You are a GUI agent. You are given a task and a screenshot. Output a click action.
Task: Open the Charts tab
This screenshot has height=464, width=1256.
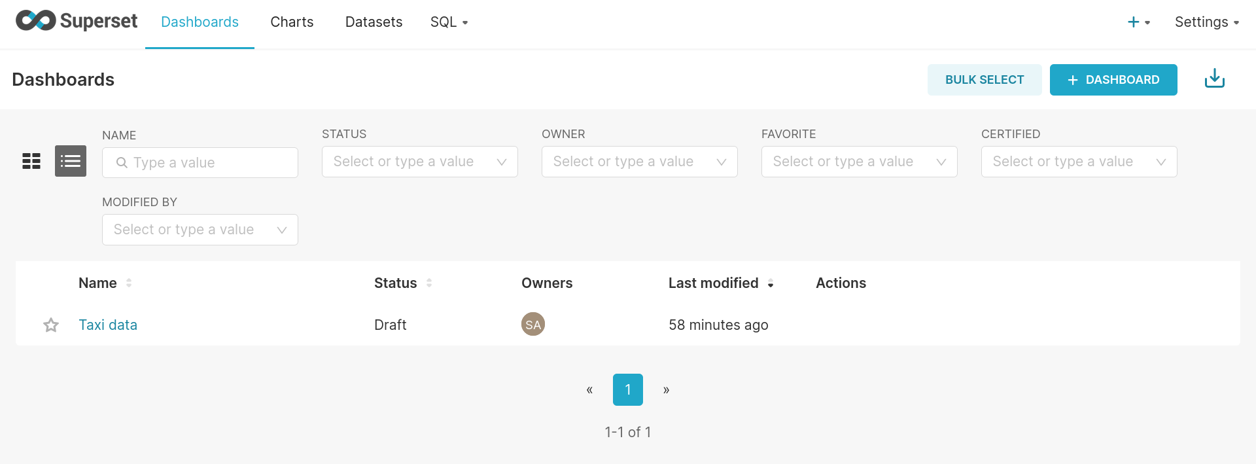292,22
